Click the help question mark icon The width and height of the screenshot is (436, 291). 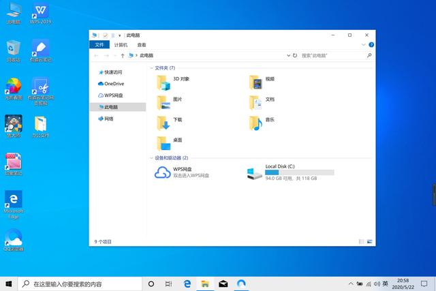pos(371,45)
